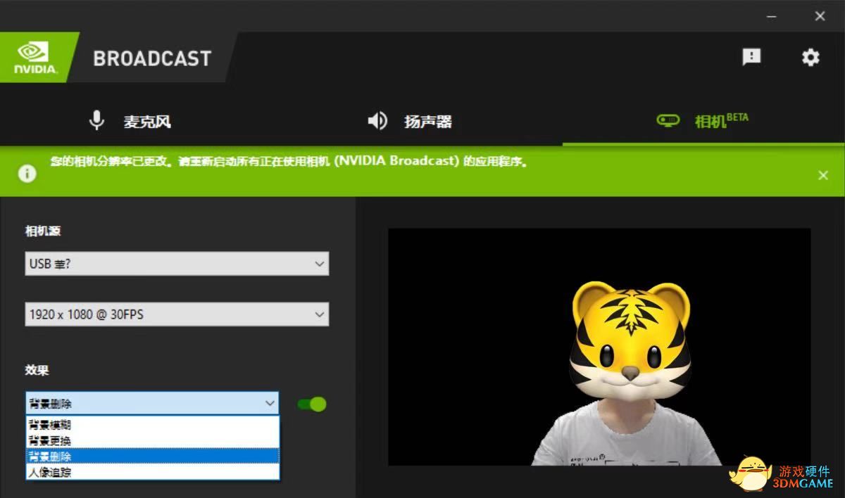Click the BROADCAST title text
Viewport: 845px width, 498px height.
[x=152, y=58]
